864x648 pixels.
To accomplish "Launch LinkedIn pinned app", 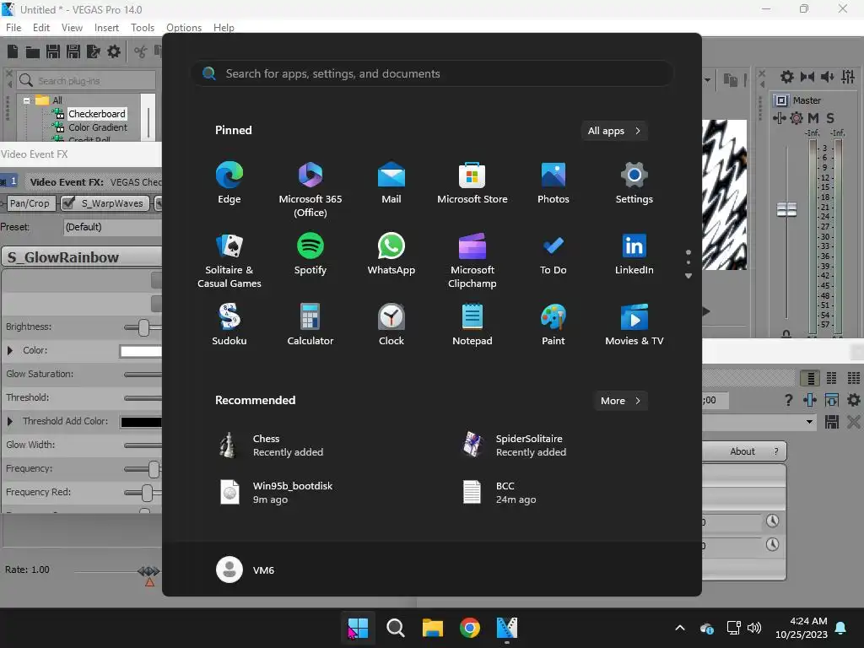I will point(634,254).
